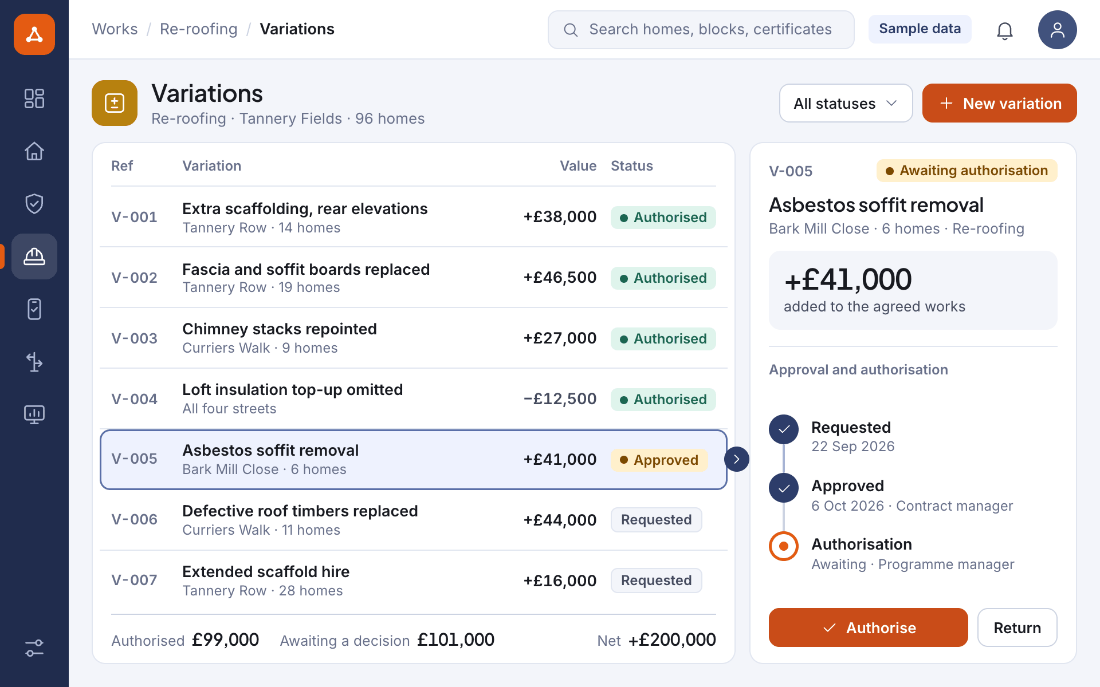This screenshot has width=1100, height=687.
Task: Open the settings sliders icon
Action: pyautogui.click(x=34, y=648)
